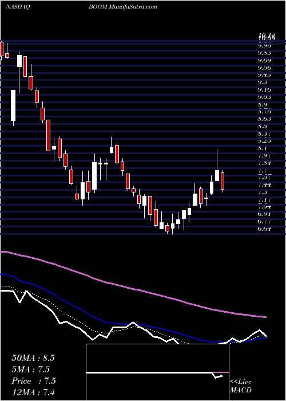286x401 pixels.
Task: Click the 6.64 price axis label
Action: pos(264,229)
